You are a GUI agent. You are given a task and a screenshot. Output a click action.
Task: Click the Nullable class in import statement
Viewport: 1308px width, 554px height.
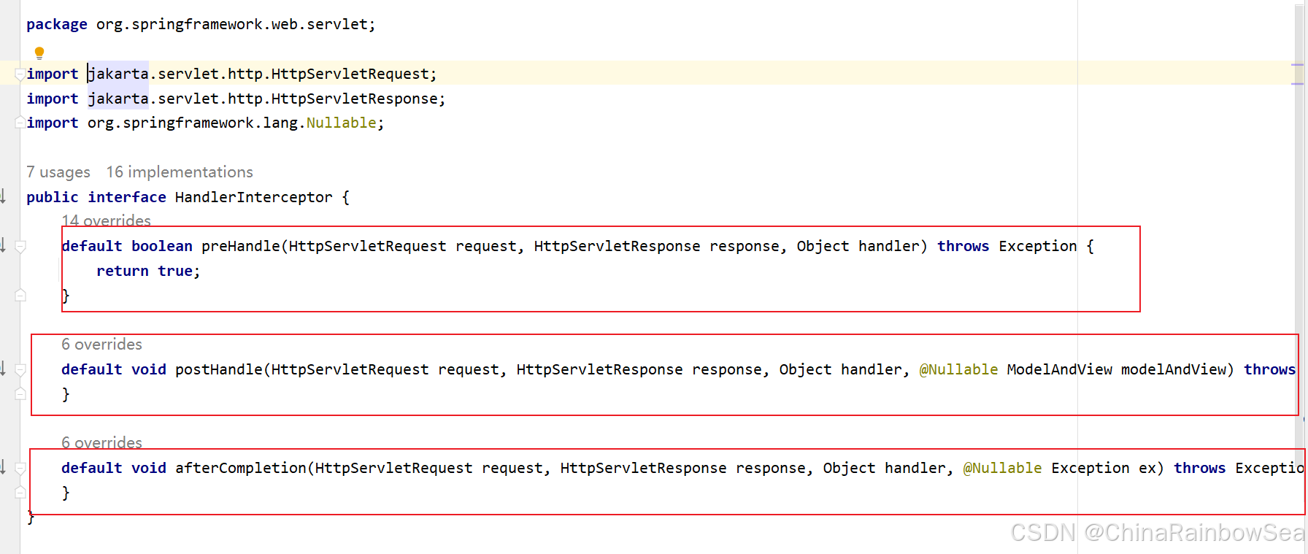click(x=341, y=123)
